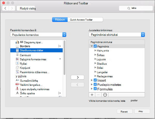Image resolution: width=155 pixels, height=119 pixels.
Task: Click the Rodyti viską button
Action: click(x=26, y=8)
